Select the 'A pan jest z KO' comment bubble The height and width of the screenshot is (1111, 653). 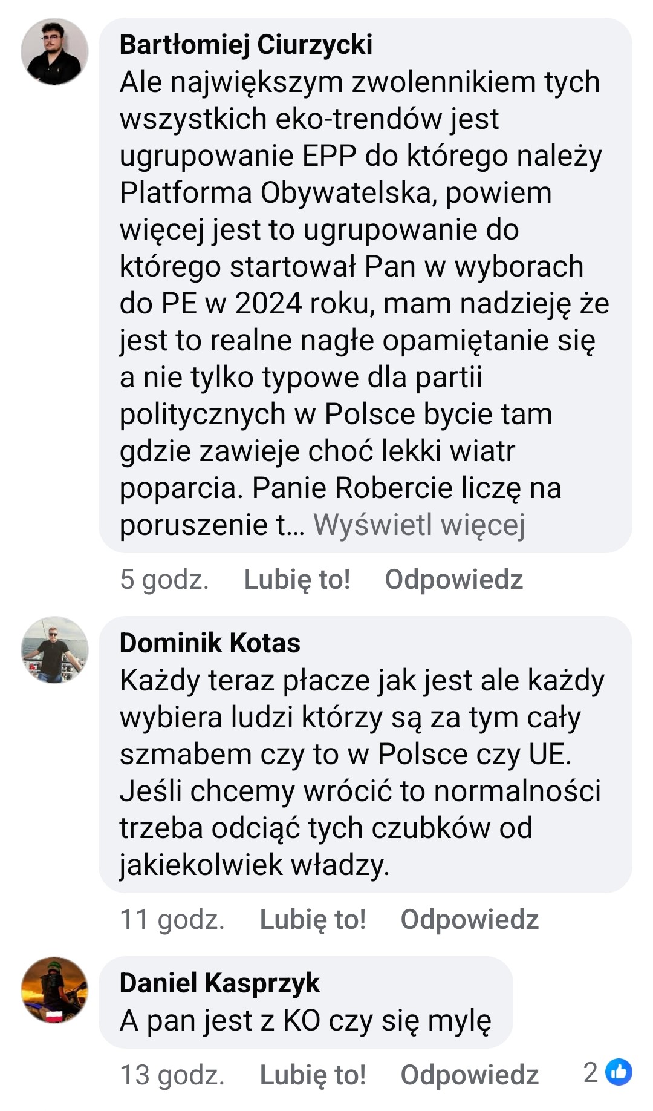tap(306, 1002)
